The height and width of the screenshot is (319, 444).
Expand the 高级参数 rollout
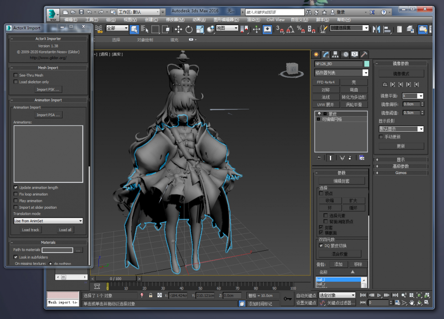click(401, 166)
